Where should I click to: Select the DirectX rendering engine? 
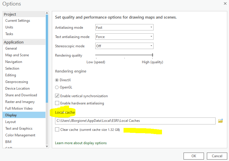coord(57,80)
